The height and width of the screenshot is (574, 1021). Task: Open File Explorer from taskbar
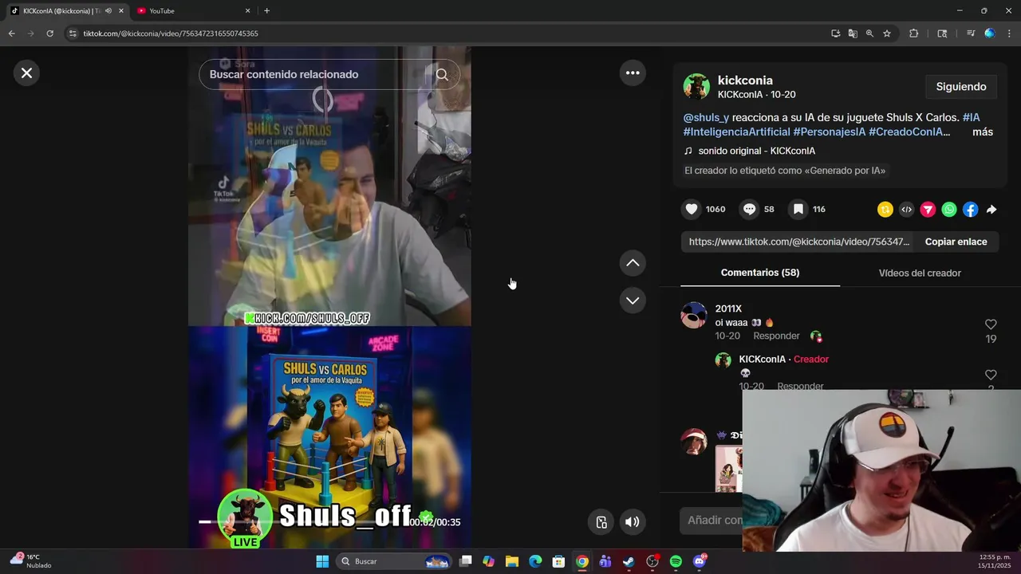point(512,561)
